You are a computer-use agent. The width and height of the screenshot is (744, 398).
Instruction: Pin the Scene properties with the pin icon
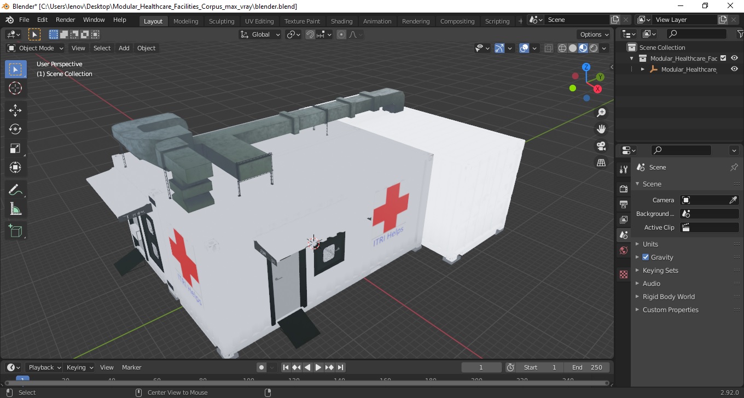click(734, 167)
